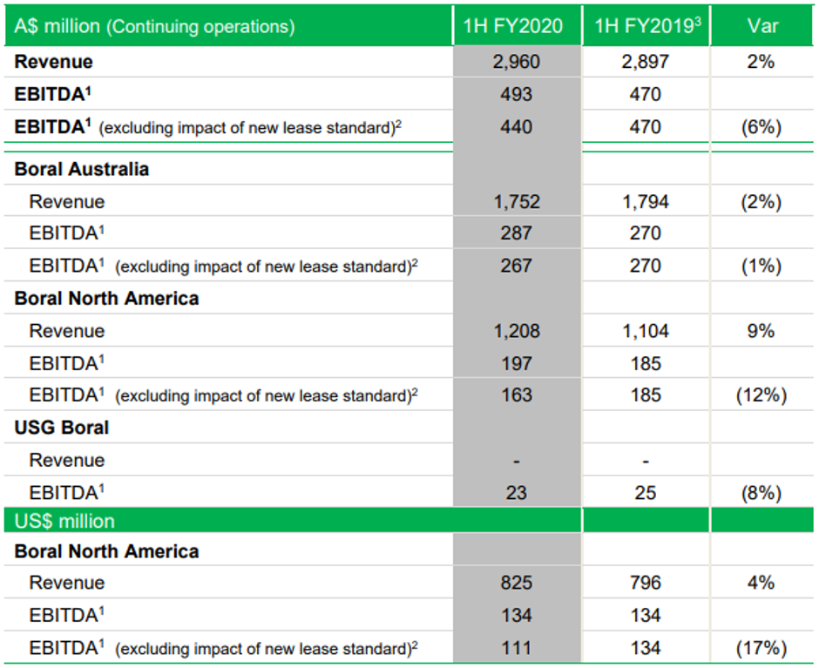Select the 1H FY2019 value 470 beside 493

[x=645, y=95]
